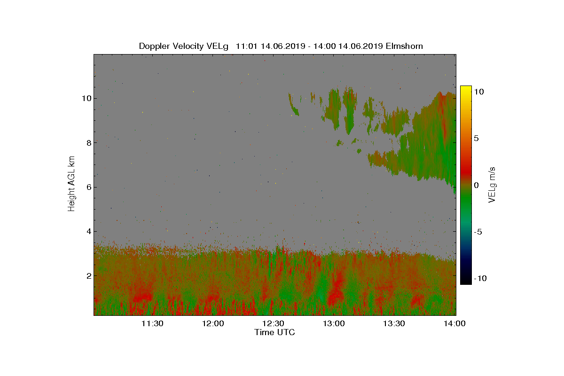Click the 'Height AGL km' axis label
This screenshot has height=376, width=564.
pos(71,183)
